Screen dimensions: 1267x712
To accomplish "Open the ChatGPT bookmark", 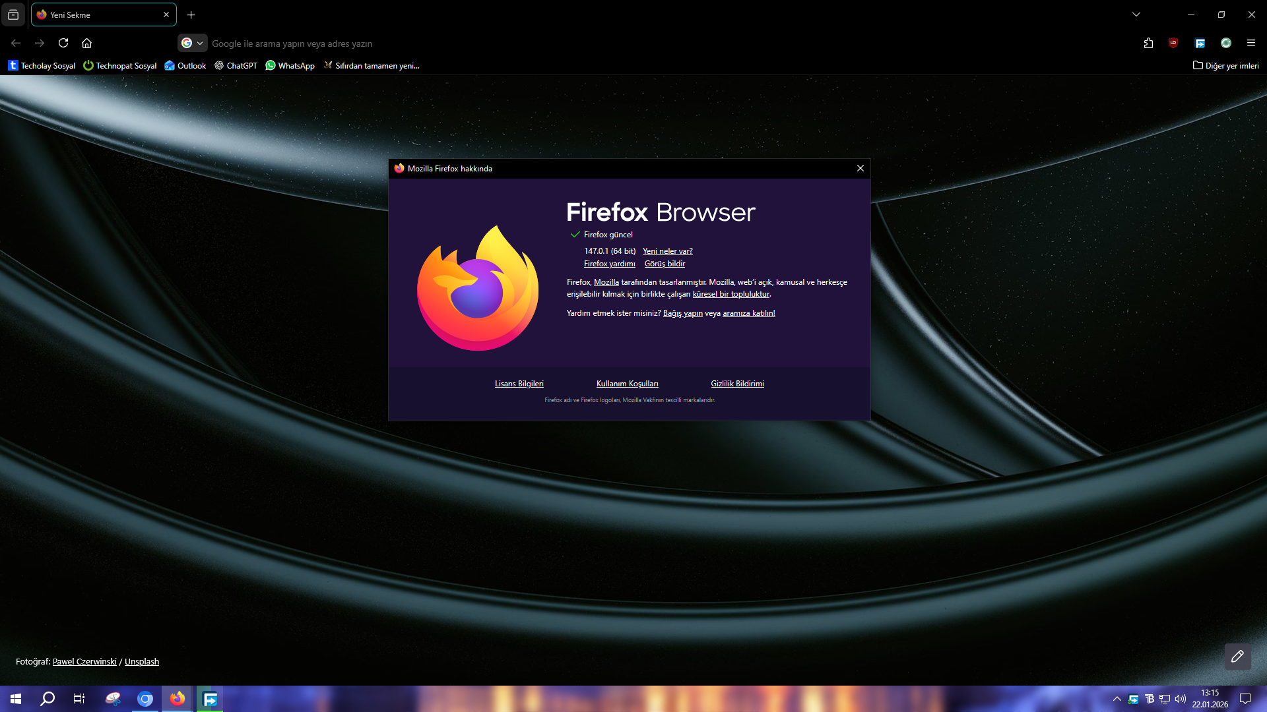I will [x=236, y=65].
